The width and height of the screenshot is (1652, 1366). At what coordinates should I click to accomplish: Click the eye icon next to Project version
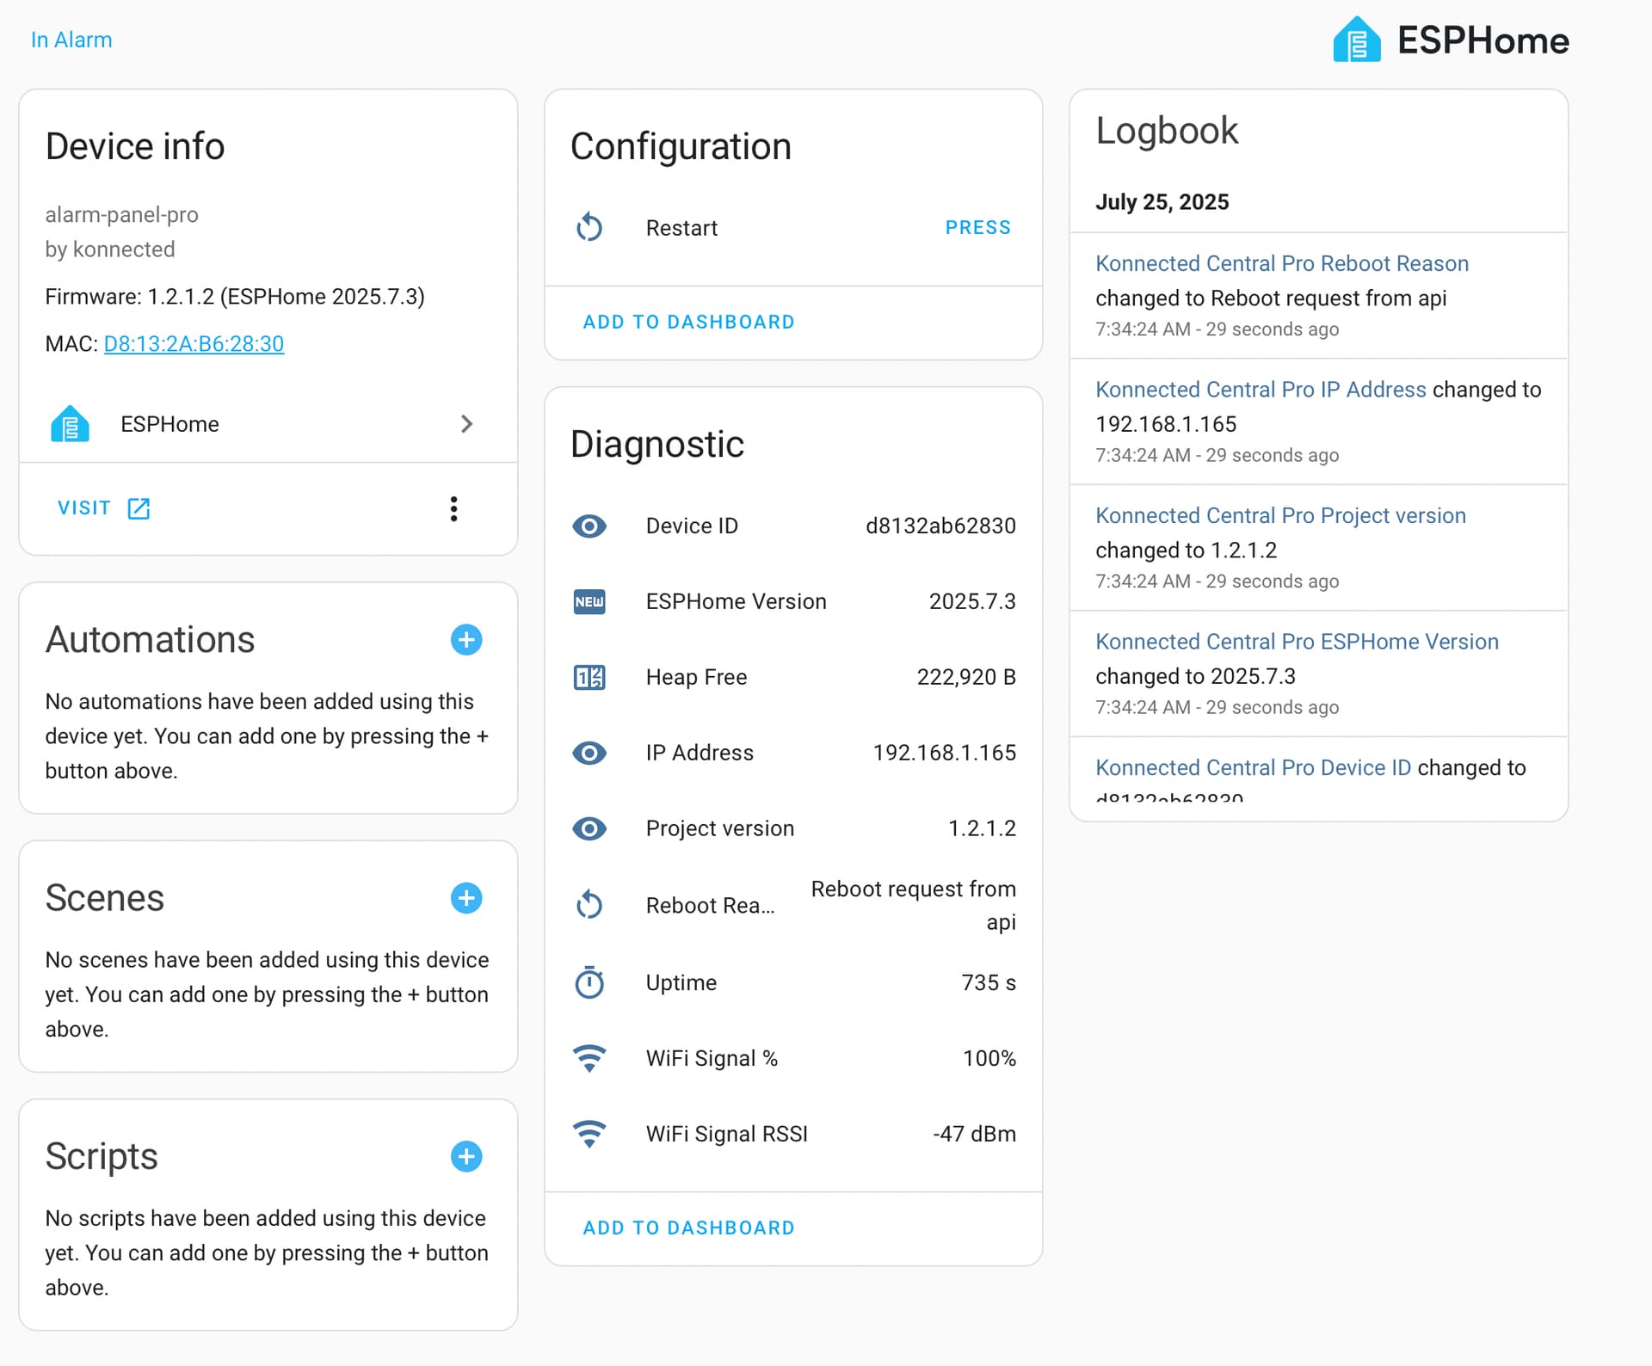[589, 828]
